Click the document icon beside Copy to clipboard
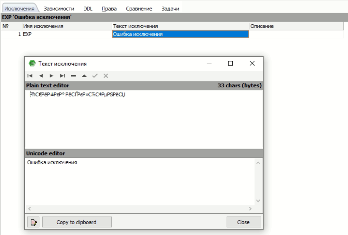This screenshot has width=348, height=235. click(33, 222)
